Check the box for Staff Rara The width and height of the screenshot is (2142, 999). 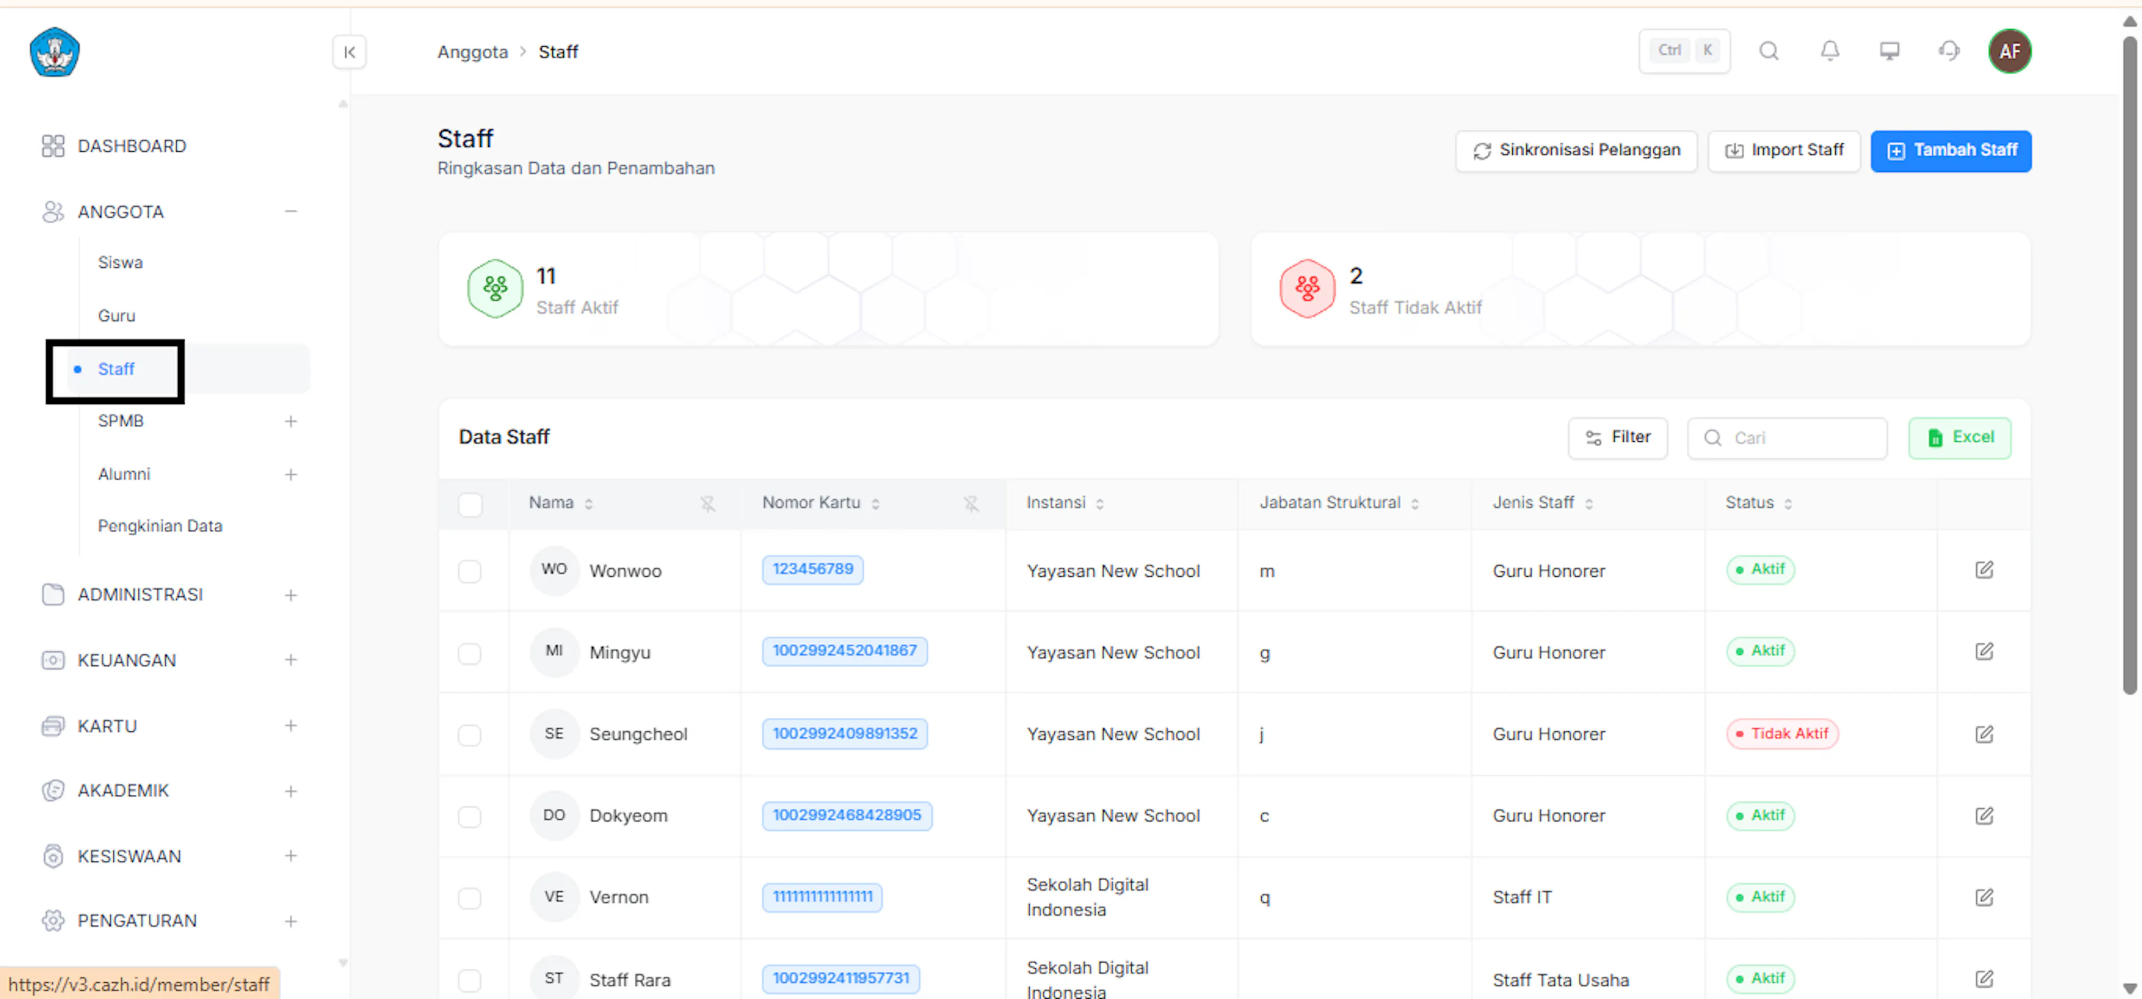pyautogui.click(x=469, y=980)
